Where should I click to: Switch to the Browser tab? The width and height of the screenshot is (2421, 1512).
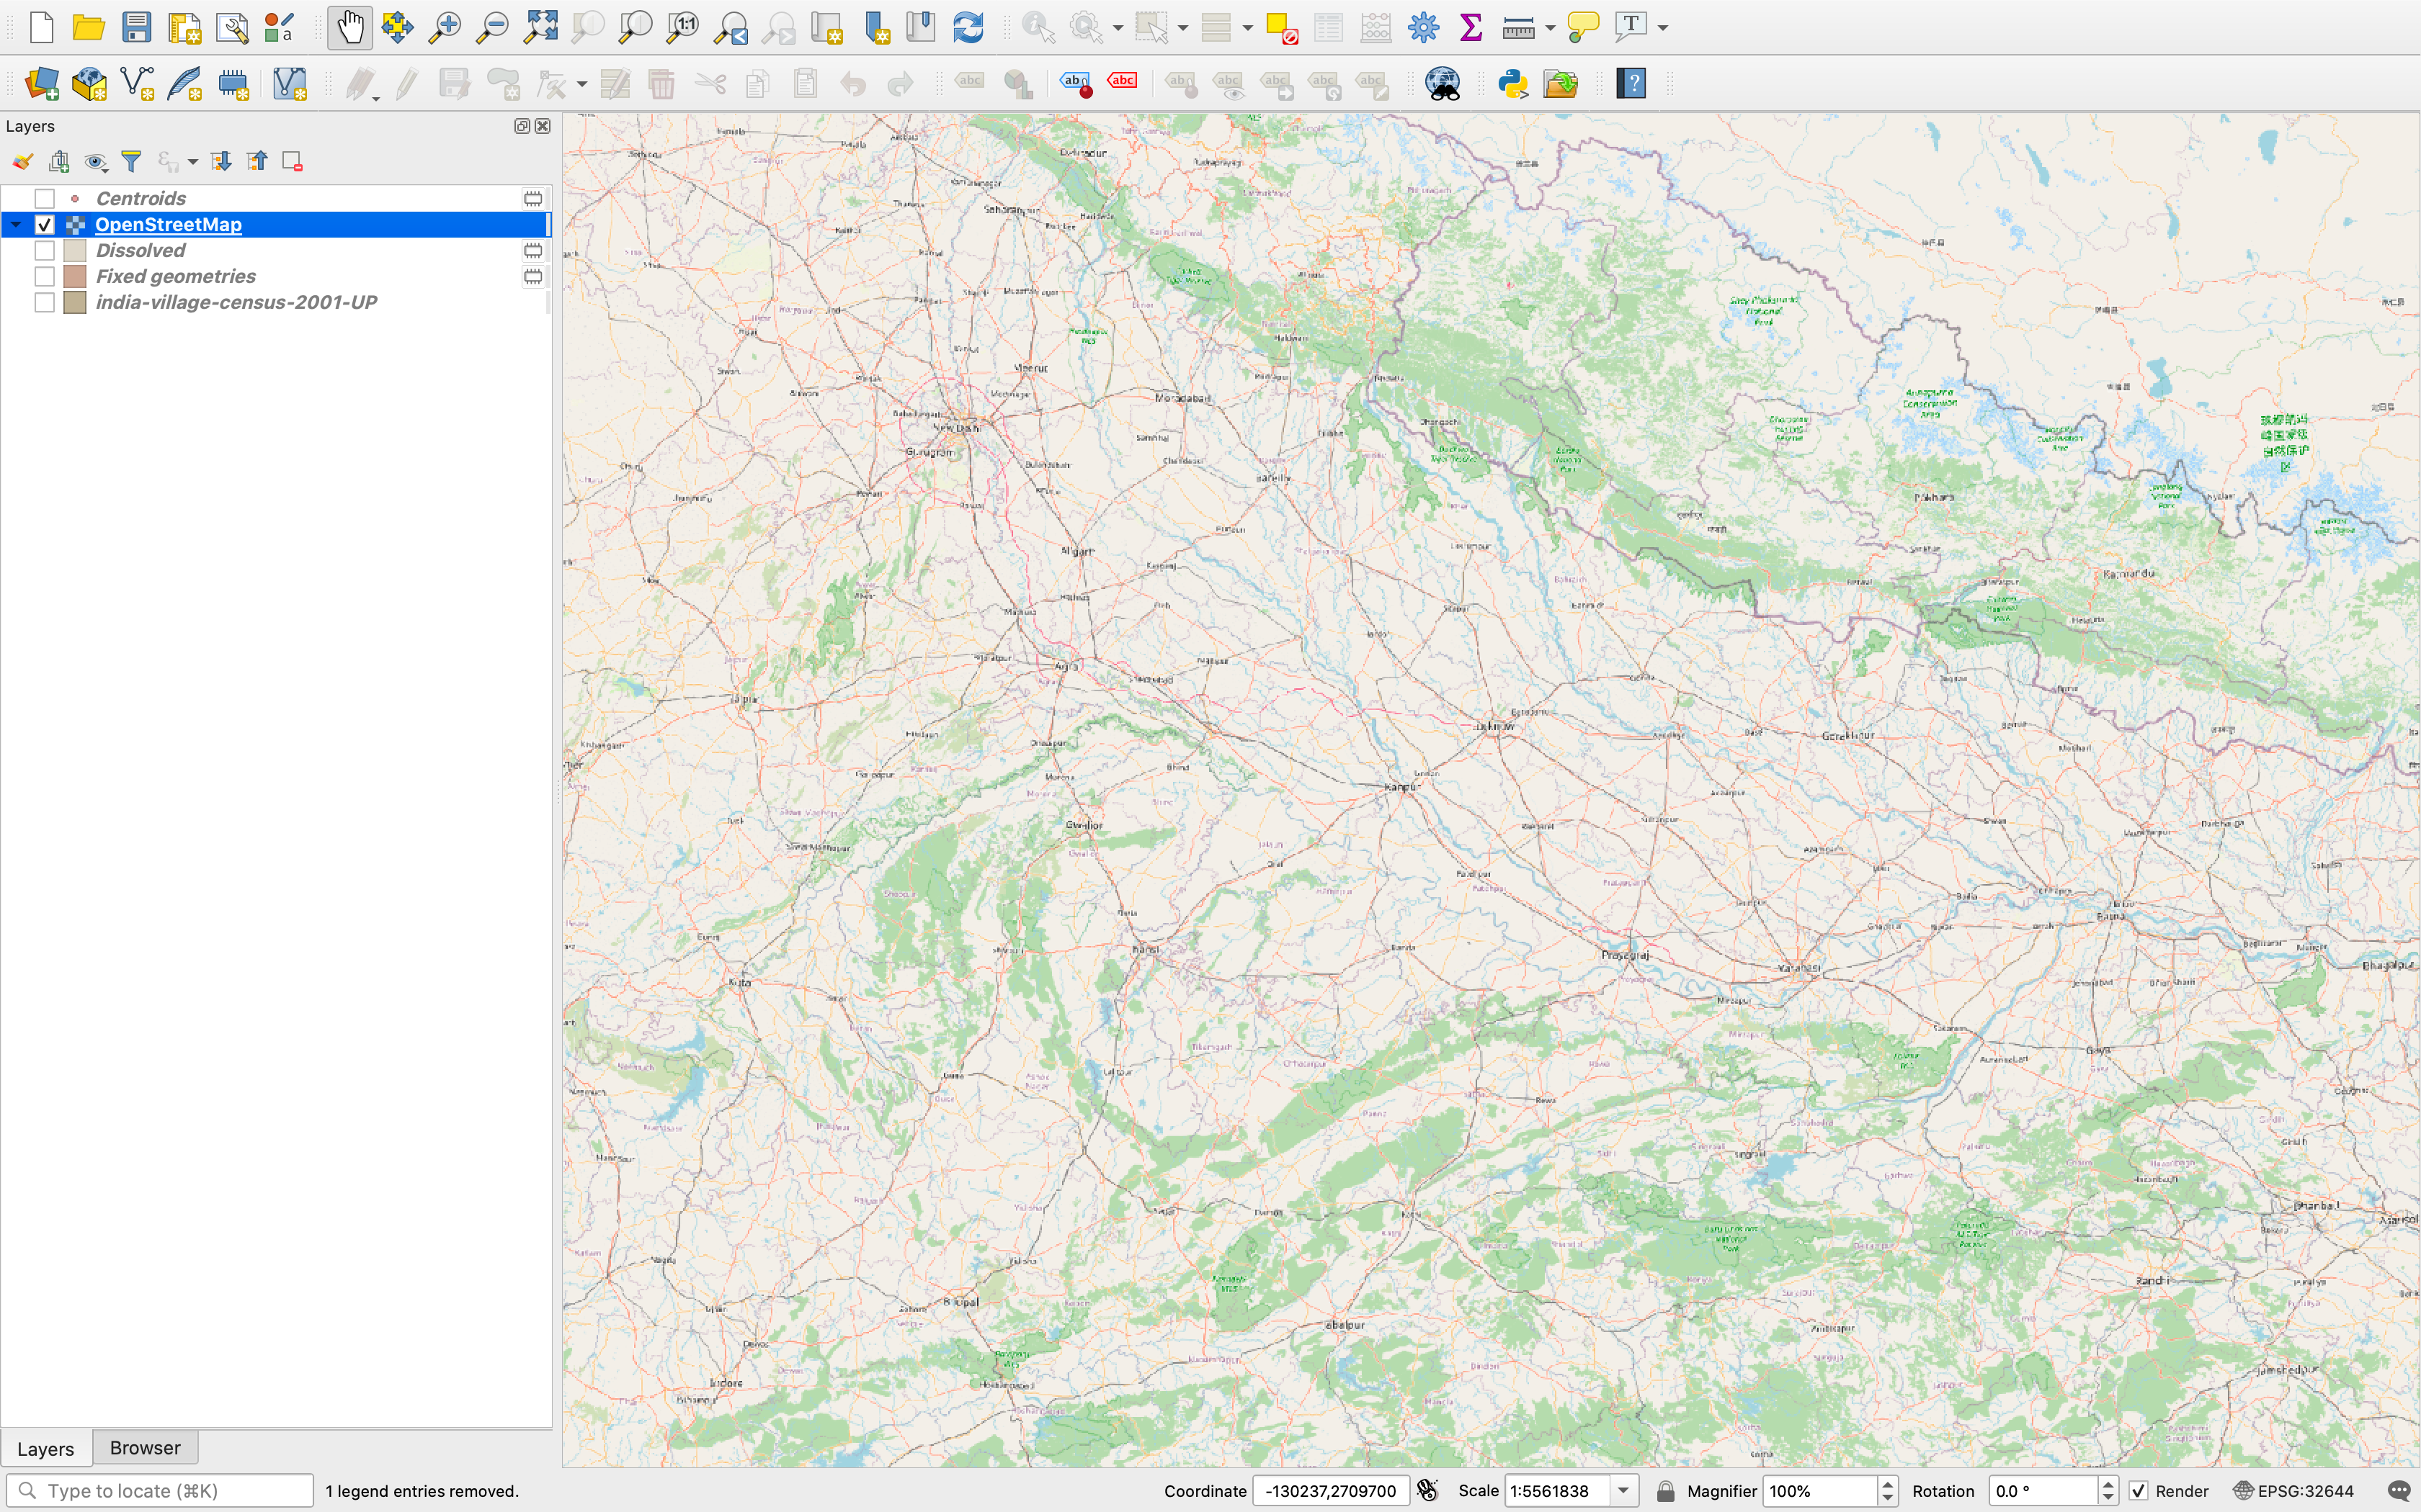[145, 1448]
